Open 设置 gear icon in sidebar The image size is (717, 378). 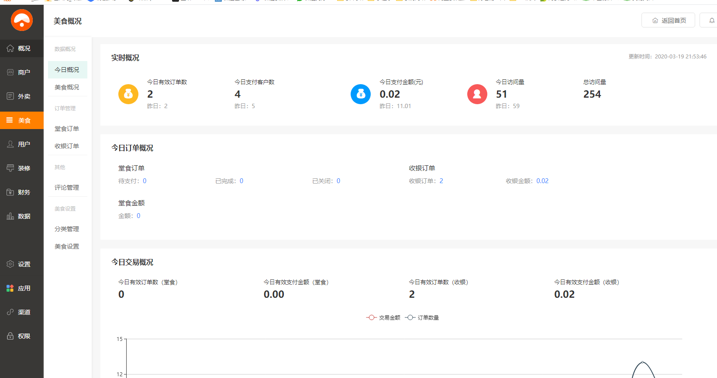click(x=10, y=264)
